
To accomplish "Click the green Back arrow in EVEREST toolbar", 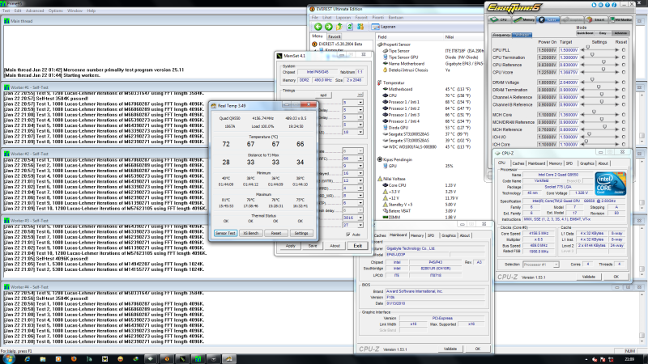I will click(318, 27).
